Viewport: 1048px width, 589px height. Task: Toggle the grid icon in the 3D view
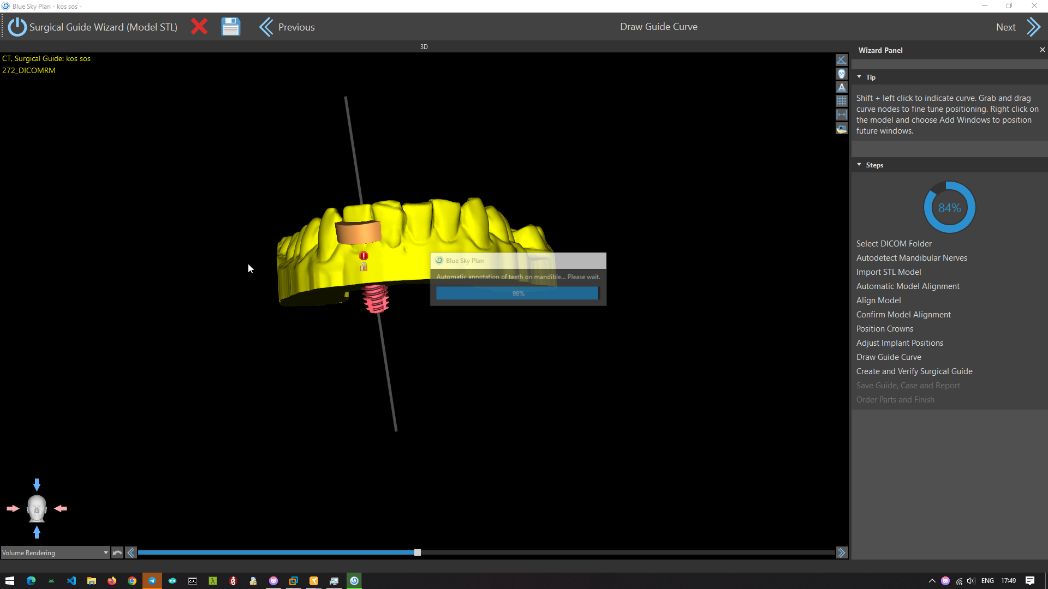pos(841,101)
